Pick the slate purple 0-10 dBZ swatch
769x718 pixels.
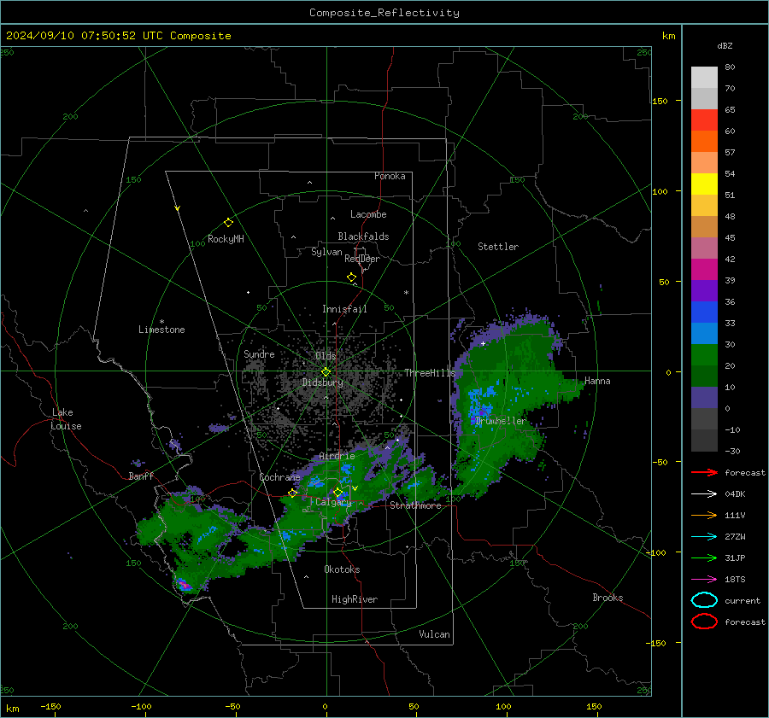tap(704, 398)
